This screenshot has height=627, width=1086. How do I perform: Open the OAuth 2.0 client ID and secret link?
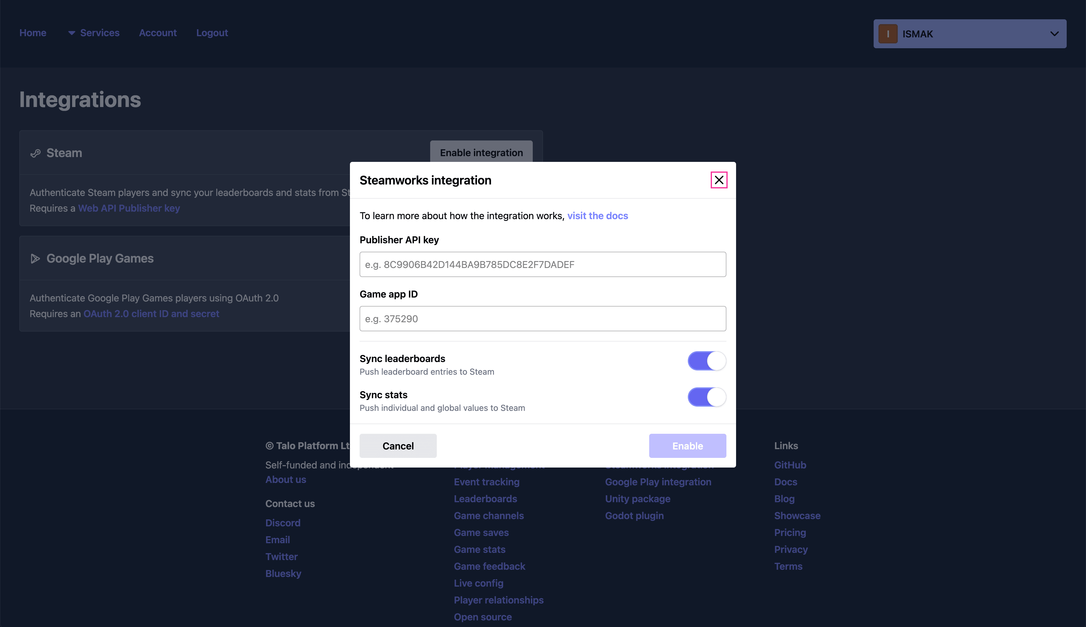tap(151, 313)
